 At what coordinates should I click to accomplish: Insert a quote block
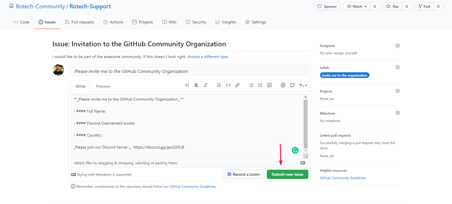coord(219,85)
